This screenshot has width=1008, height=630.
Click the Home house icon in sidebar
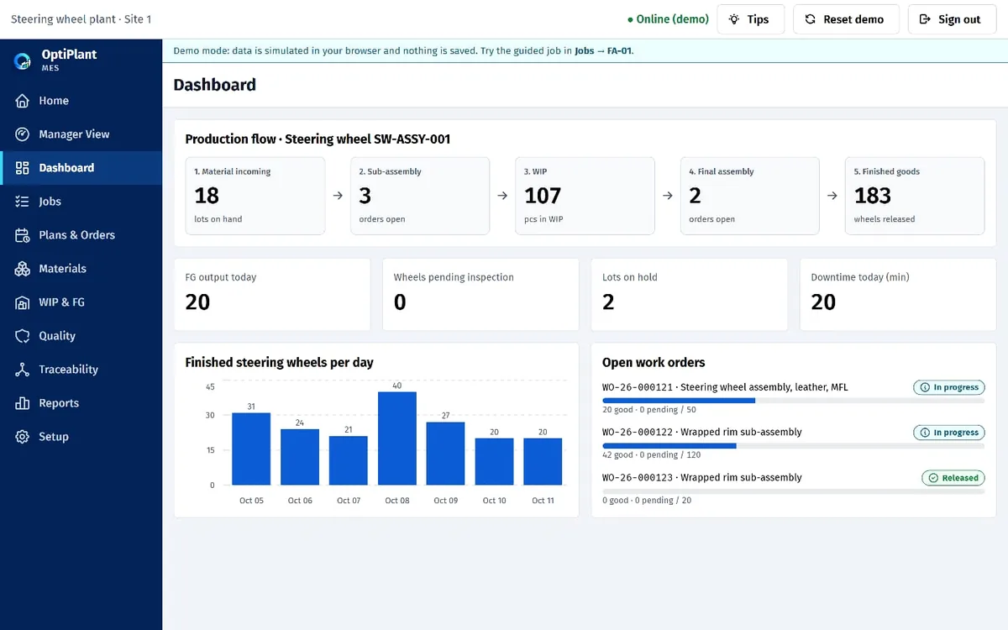pyautogui.click(x=23, y=101)
